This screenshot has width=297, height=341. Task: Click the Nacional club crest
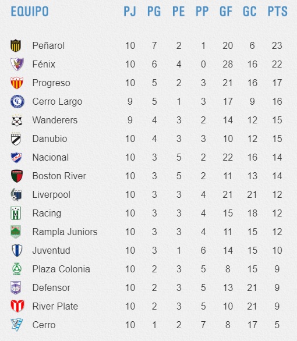click(x=16, y=158)
